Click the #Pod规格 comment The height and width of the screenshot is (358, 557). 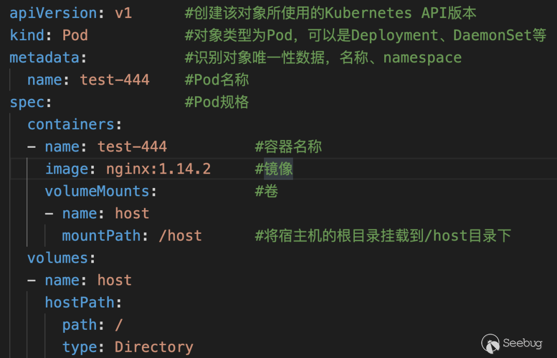tap(217, 102)
